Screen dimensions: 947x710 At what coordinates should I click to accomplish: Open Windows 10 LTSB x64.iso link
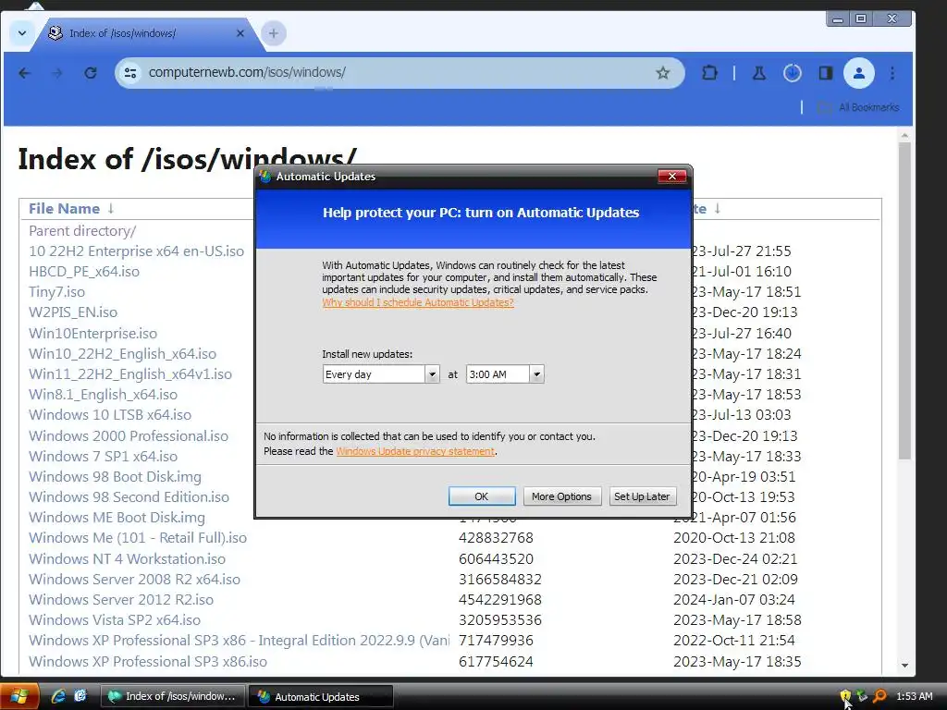[x=110, y=415]
